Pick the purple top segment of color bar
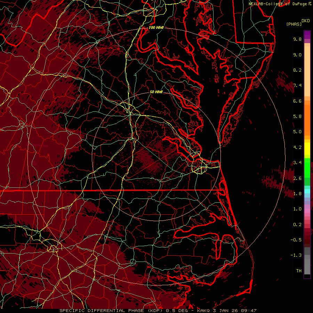 coord(307,35)
